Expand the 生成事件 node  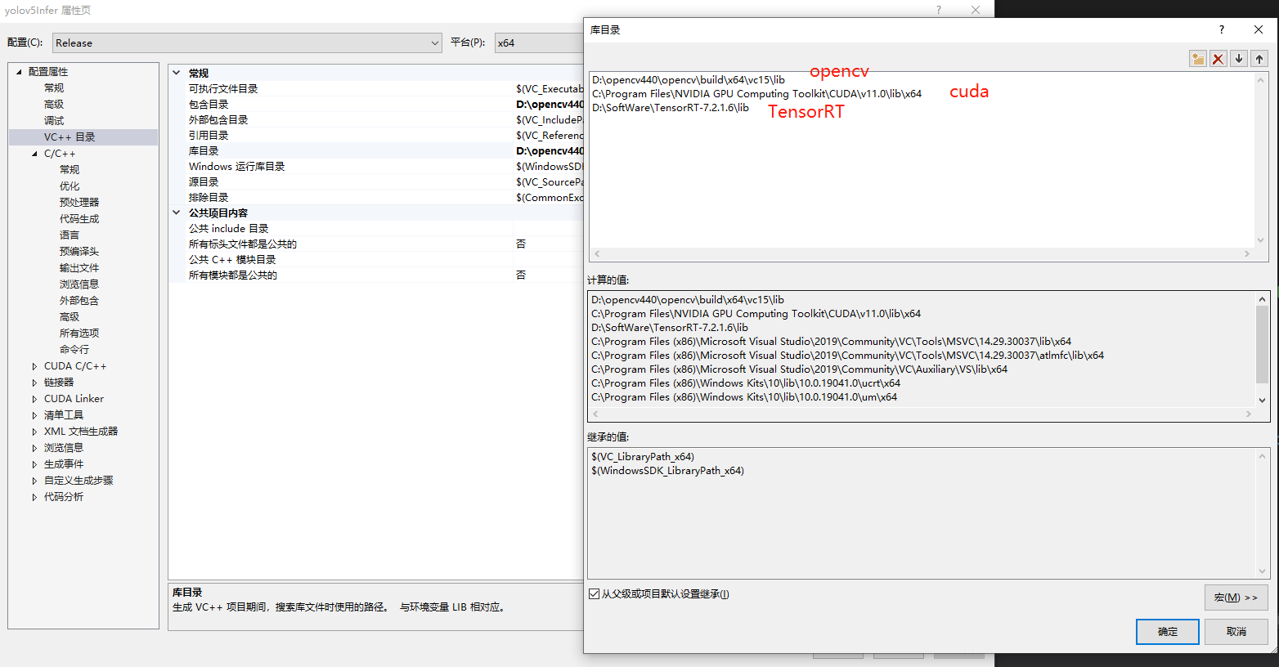click(34, 464)
